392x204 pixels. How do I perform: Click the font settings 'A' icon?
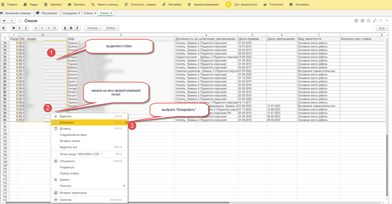4,28
